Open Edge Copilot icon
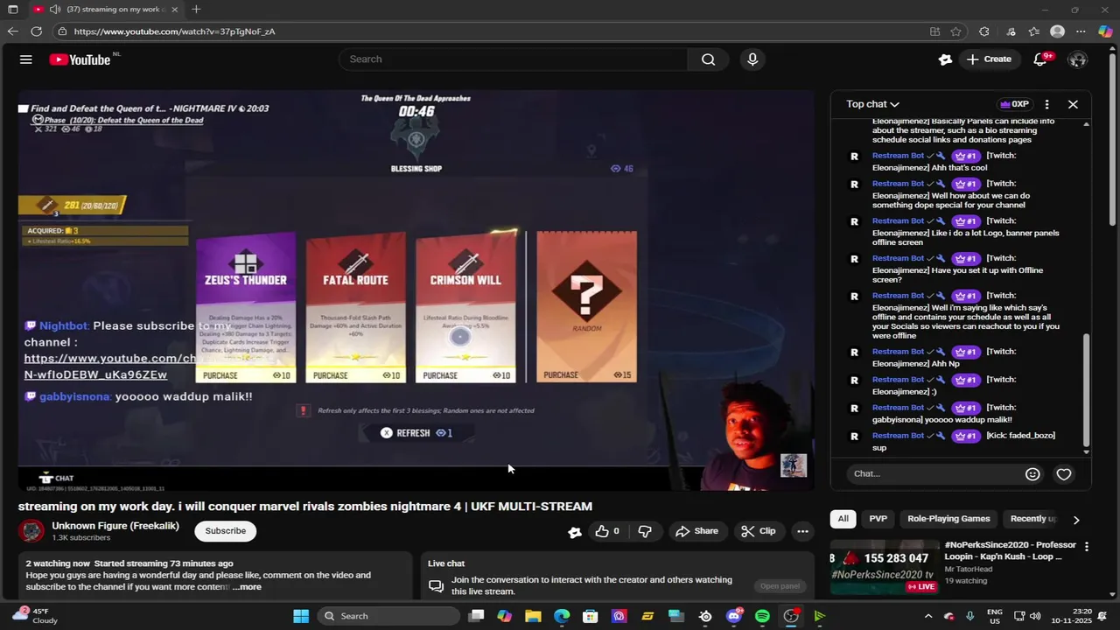Screen dimensions: 1120x630 coord(1105,31)
